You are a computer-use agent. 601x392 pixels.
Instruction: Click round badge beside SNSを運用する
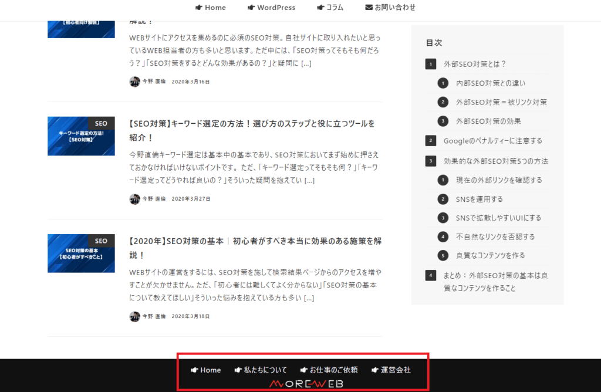[443, 200]
